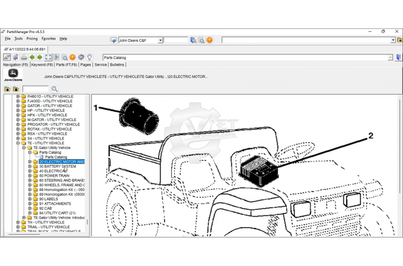Expand the TH - UTILITY VEHICLE node
Screen dimensions: 403x266
click(x=18, y=222)
